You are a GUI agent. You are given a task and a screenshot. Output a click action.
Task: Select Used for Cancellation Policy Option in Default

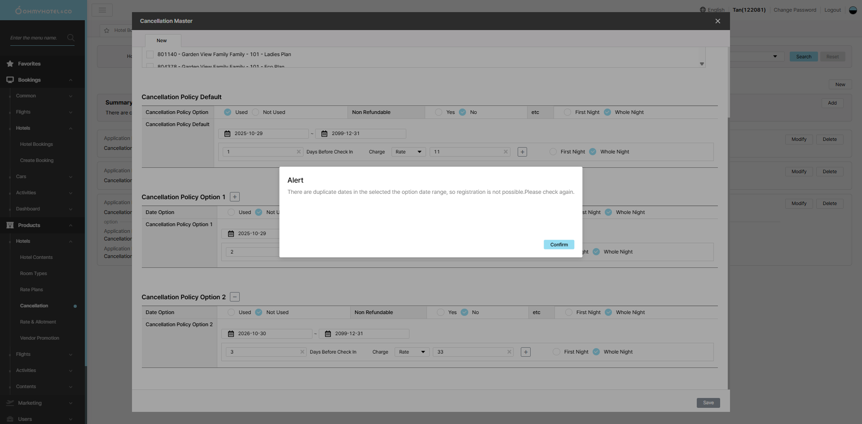[228, 112]
